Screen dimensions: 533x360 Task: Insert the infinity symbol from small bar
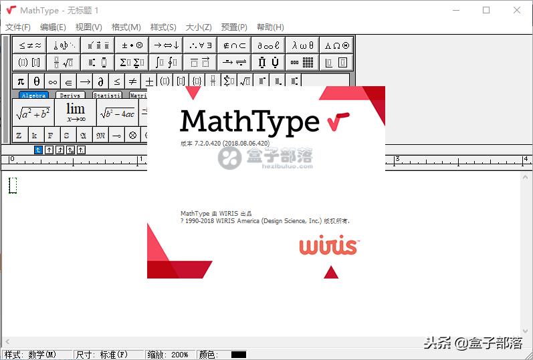pos(53,81)
